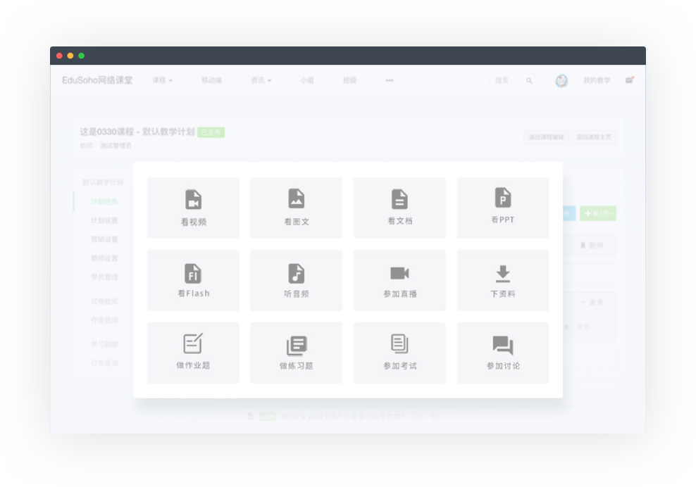Pick the 参加讨论 discussion icon
The image size is (696, 487).
[x=503, y=345]
